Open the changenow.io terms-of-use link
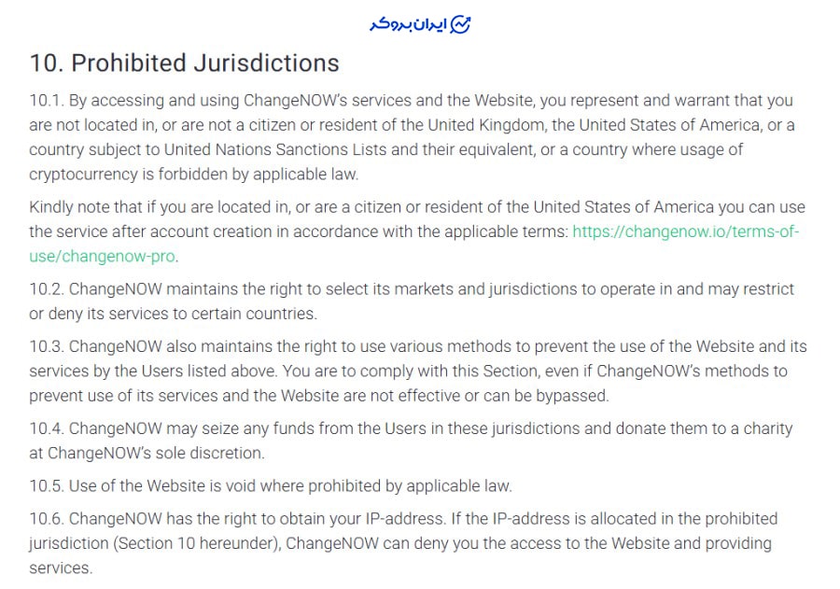840x589 pixels. [686, 231]
